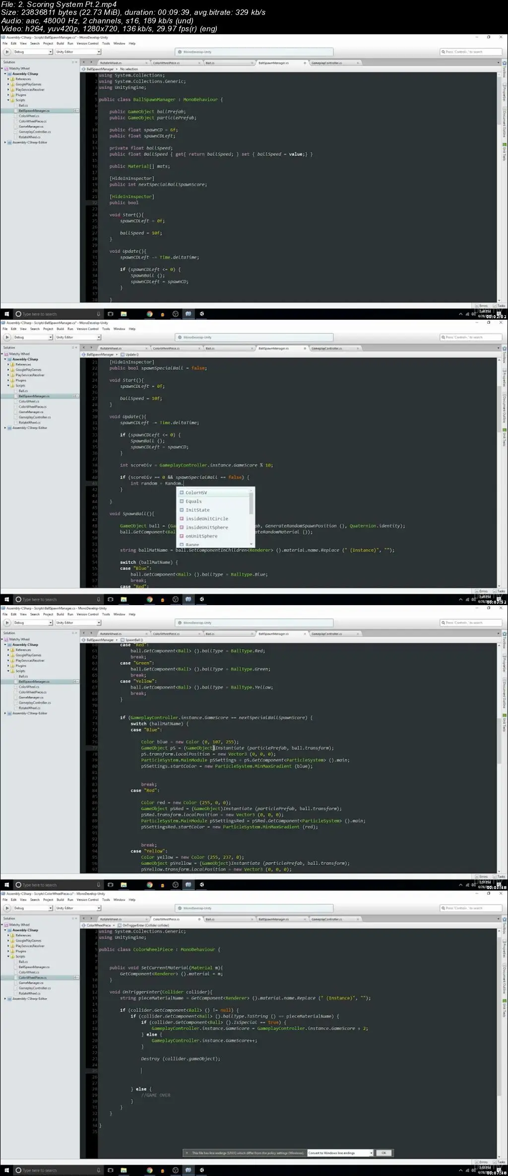This screenshot has height=1176, width=508.
Task: Open the Help menu in the ColorWheelPiece.cs window
Action: [x=132, y=899]
